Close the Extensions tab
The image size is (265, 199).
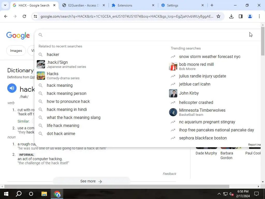153,5
